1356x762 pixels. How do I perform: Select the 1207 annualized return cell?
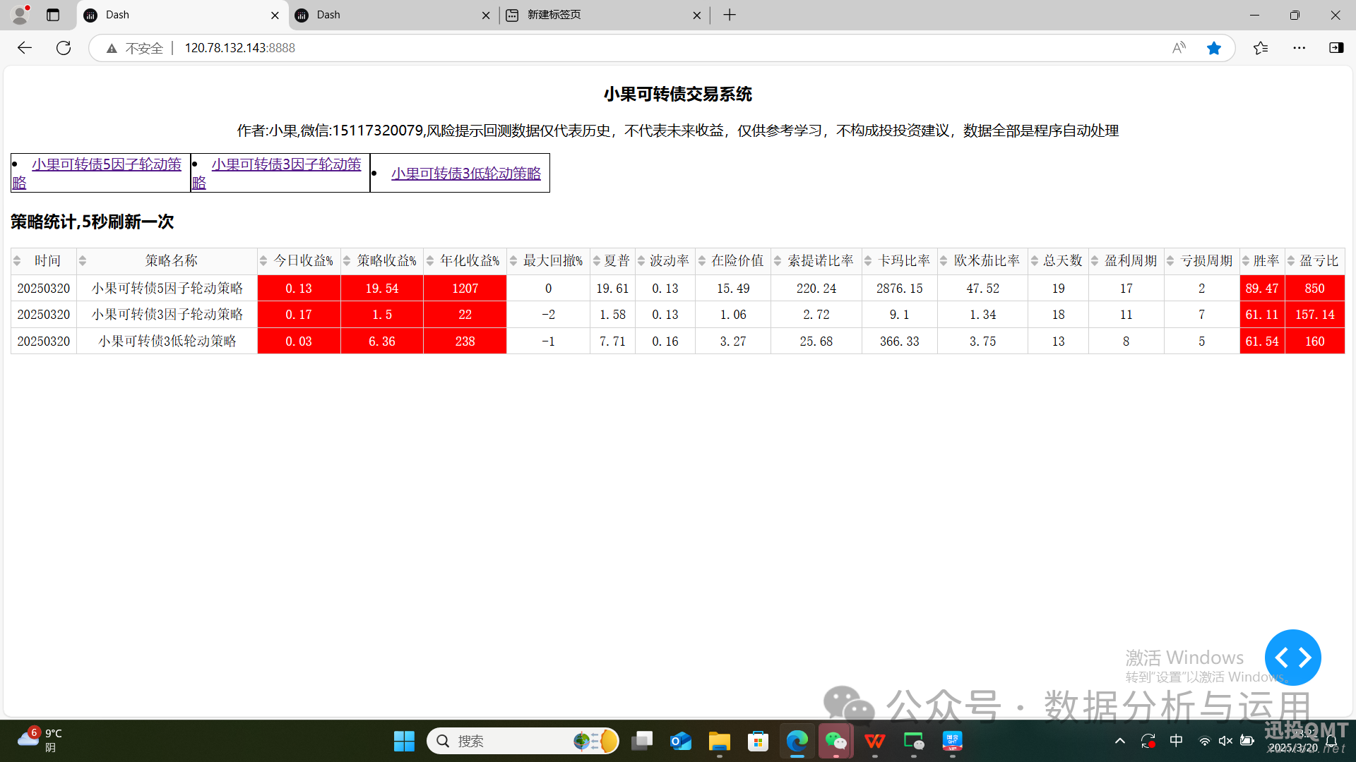(465, 289)
